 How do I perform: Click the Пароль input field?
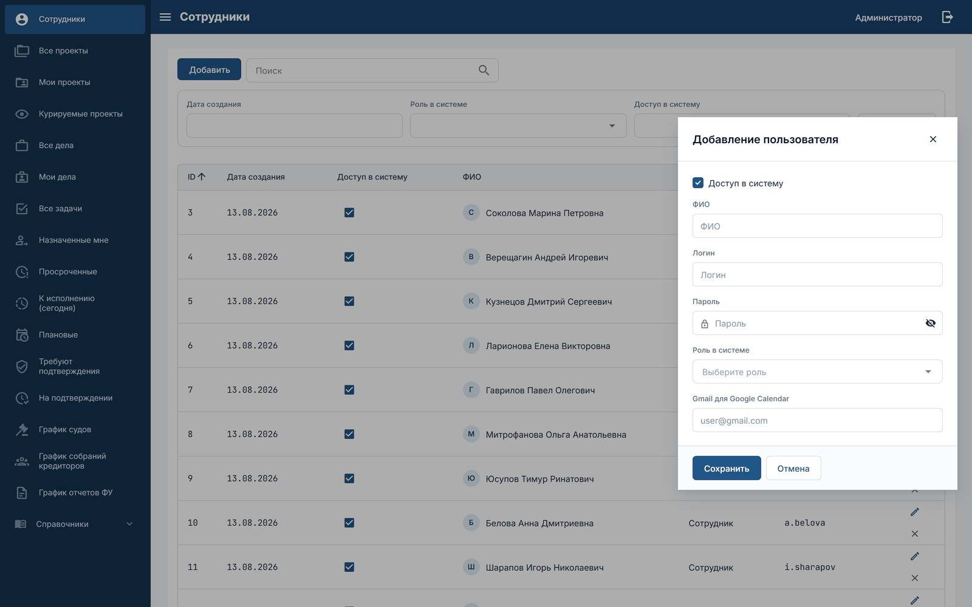[x=817, y=323]
